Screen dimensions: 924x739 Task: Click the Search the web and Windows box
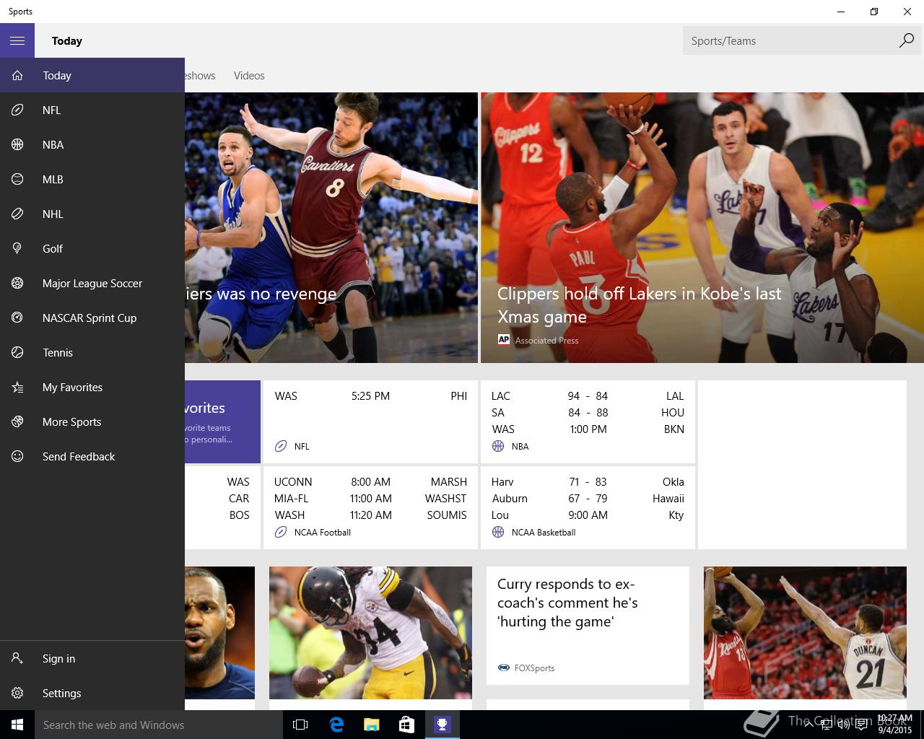click(x=159, y=725)
